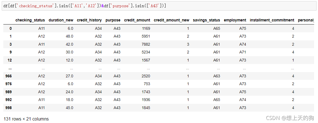Click credit amount value 1845
Screen dimensions: 318x123
(146, 108)
